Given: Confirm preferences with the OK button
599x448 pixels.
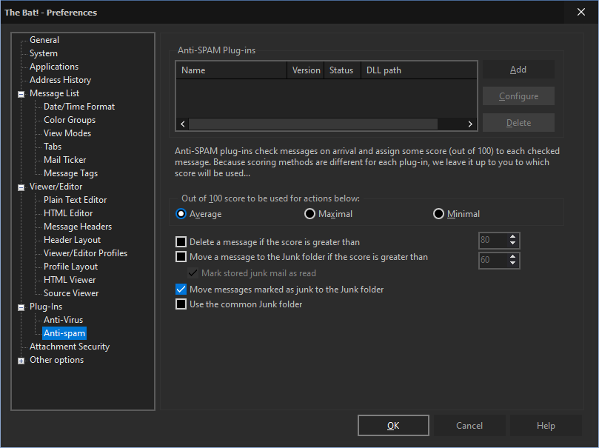Looking at the screenshot, I should point(393,426).
